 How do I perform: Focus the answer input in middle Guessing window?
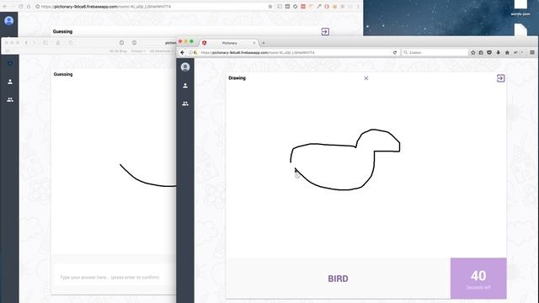pos(114,277)
